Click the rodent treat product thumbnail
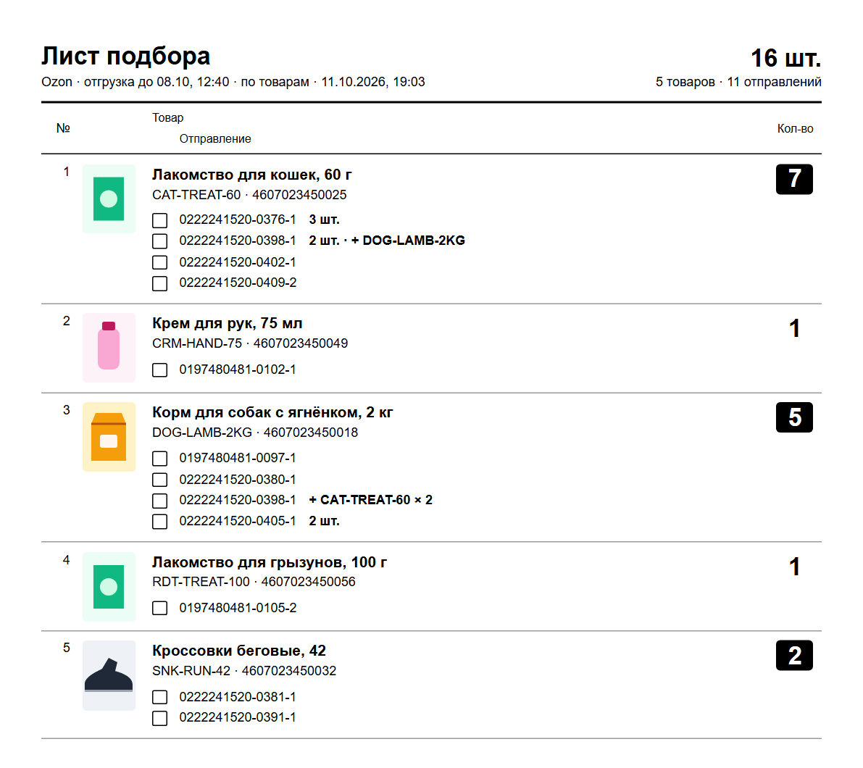The image size is (863, 768). (x=109, y=586)
